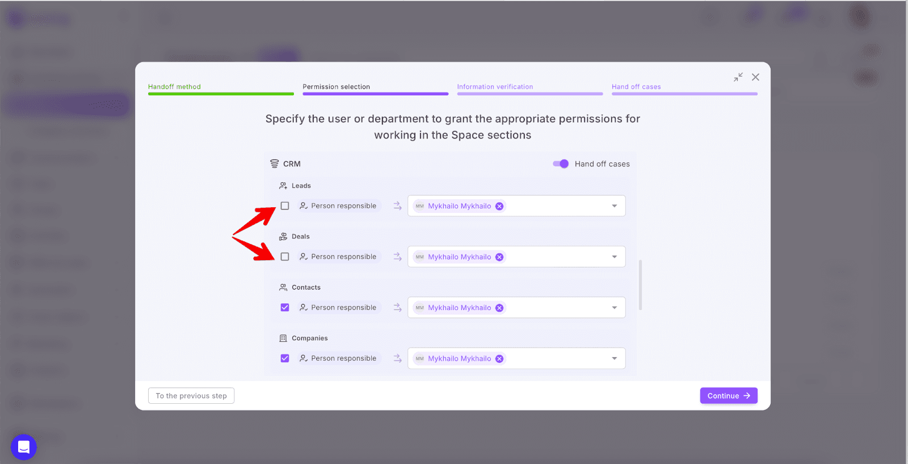908x464 pixels.
Task: Turn off the Hand off cases switch
Action: [561, 164]
